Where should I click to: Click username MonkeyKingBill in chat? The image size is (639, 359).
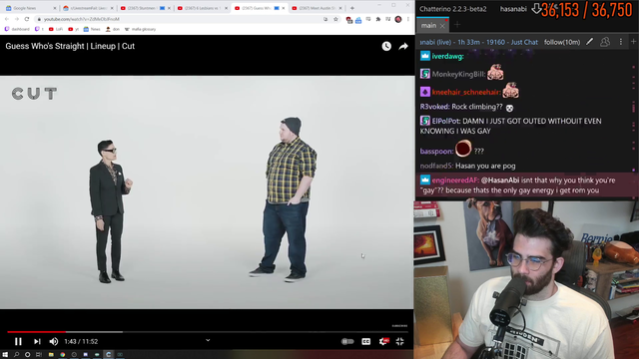tap(459, 74)
